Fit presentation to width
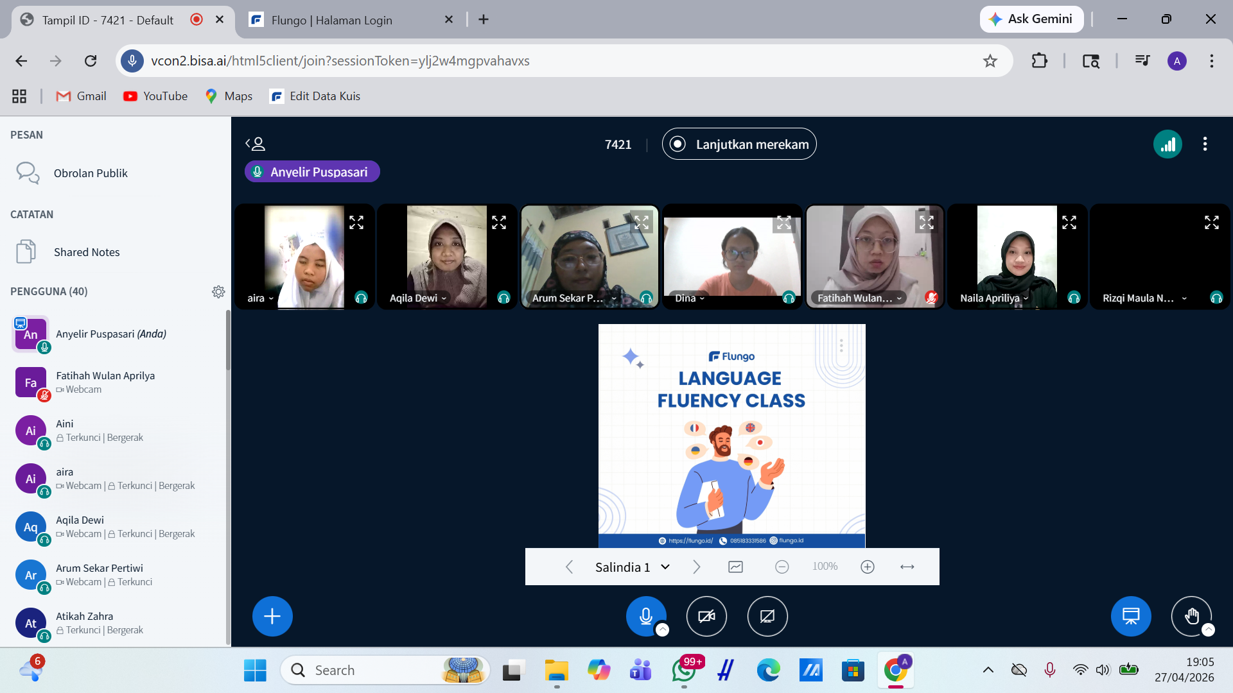The image size is (1233, 693). tap(907, 567)
